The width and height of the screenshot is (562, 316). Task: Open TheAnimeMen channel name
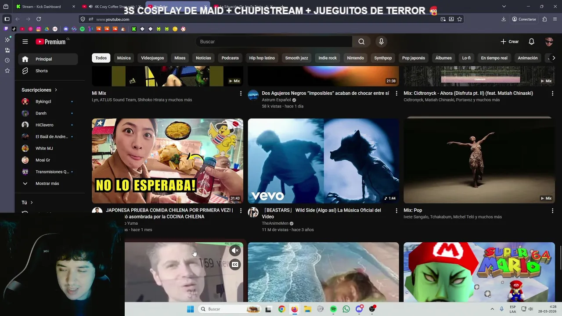pyautogui.click(x=275, y=223)
